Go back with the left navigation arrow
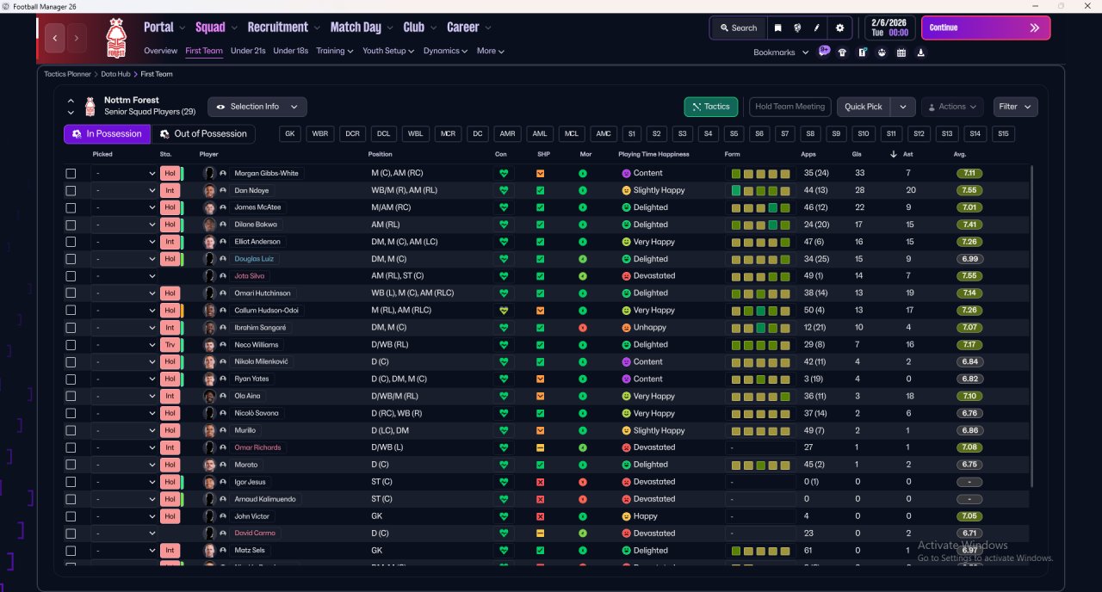The height and width of the screenshot is (592, 1102). (x=56, y=38)
